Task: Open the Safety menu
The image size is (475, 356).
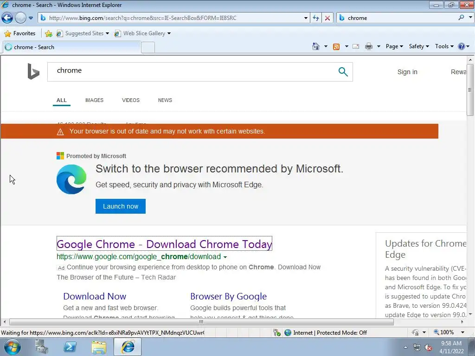Action: 419,46
